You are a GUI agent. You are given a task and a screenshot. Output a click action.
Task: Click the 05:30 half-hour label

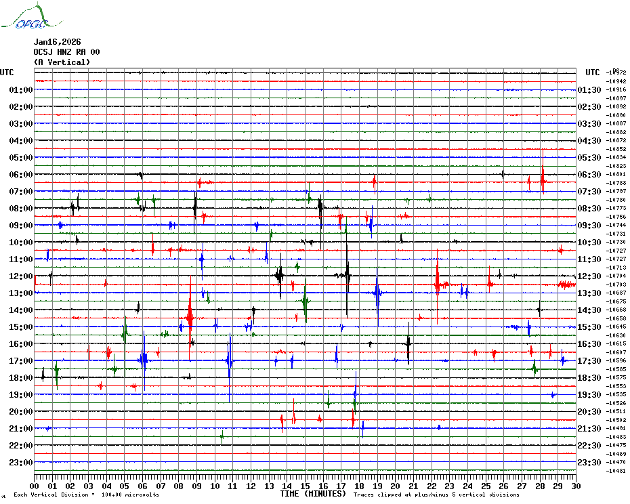coord(589,158)
